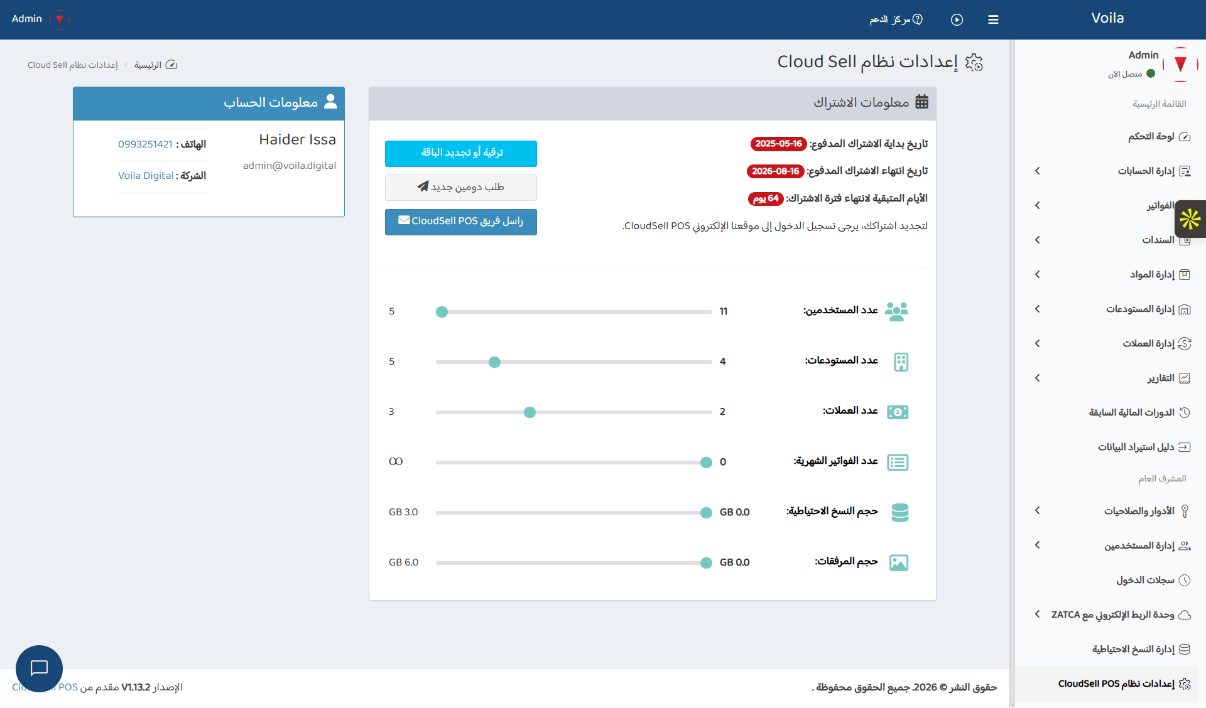Image resolution: width=1206 pixels, height=708 pixels.
Task: Click the email CloudSell POS team button
Action: point(461,222)
